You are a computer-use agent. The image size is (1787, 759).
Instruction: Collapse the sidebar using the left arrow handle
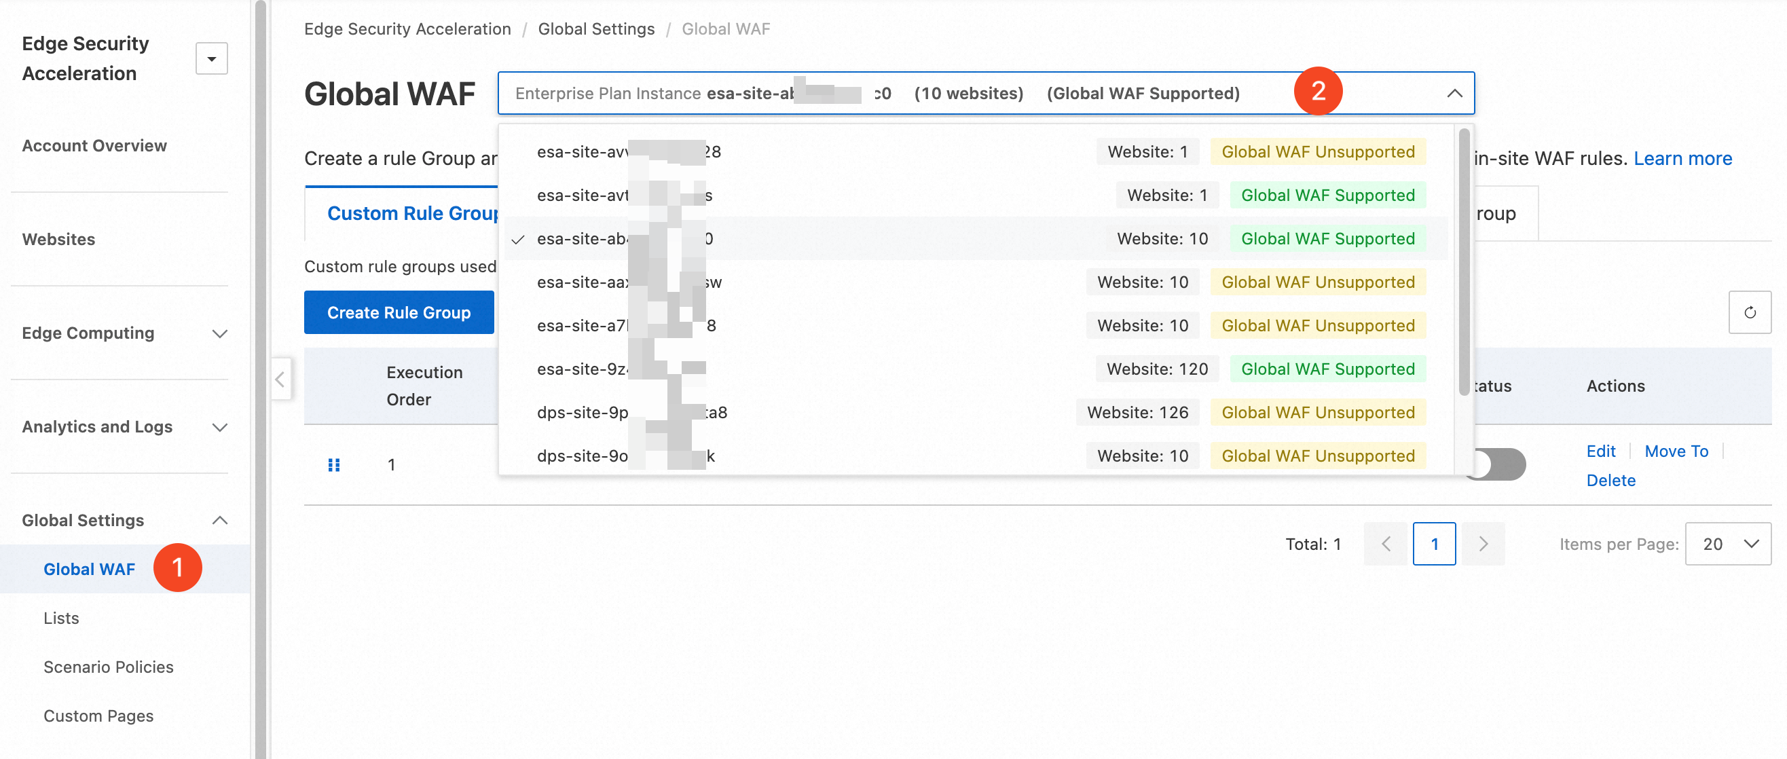click(280, 379)
